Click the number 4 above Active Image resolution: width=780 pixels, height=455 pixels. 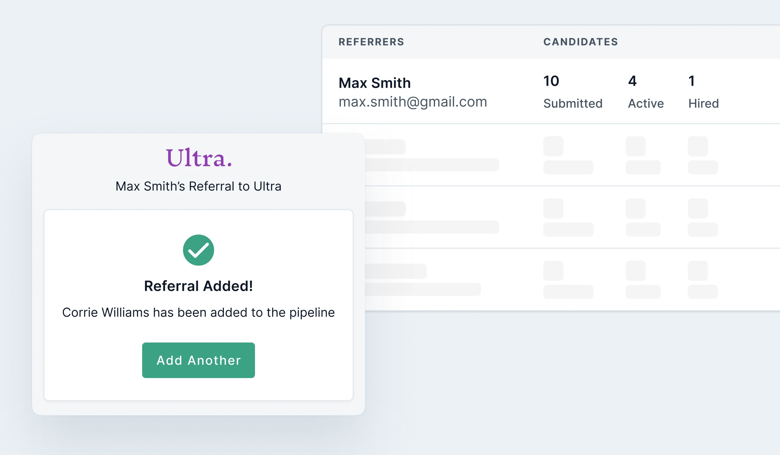(632, 81)
